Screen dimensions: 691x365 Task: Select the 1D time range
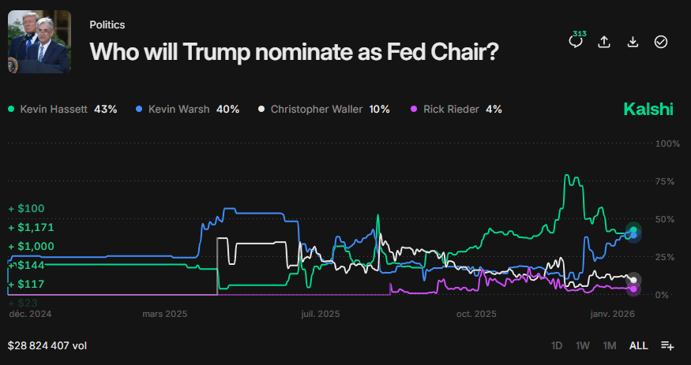pyautogui.click(x=557, y=345)
